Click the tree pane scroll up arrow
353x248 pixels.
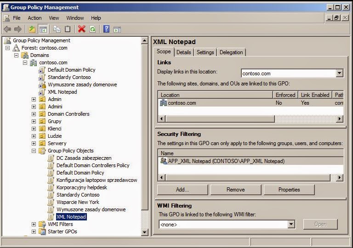[144, 41]
